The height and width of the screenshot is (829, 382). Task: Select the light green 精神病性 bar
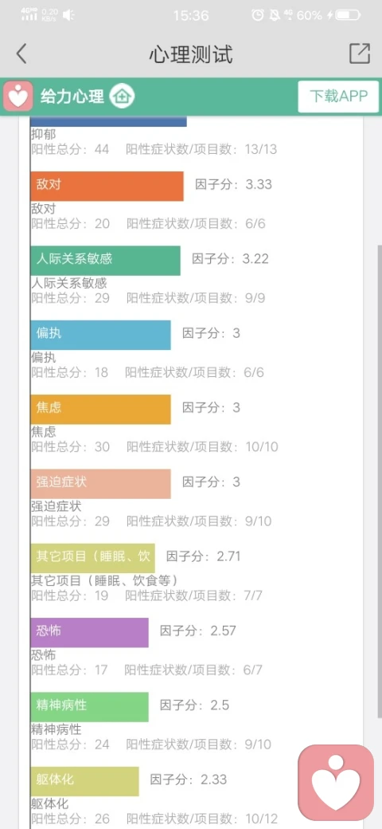pyautogui.click(x=90, y=707)
